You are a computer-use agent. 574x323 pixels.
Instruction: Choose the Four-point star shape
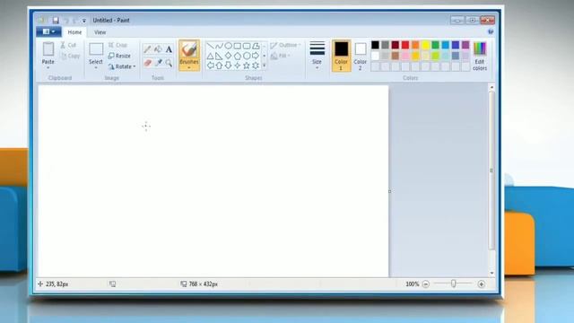237,65
